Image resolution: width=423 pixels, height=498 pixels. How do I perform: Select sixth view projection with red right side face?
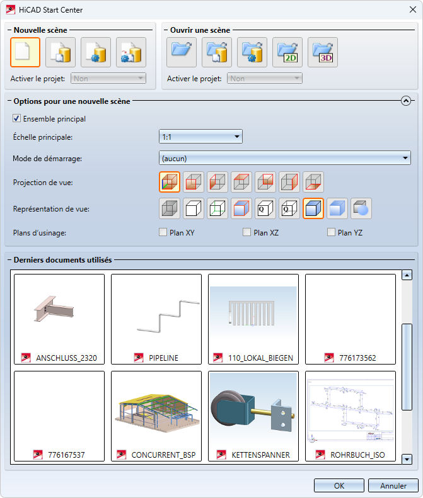click(289, 182)
